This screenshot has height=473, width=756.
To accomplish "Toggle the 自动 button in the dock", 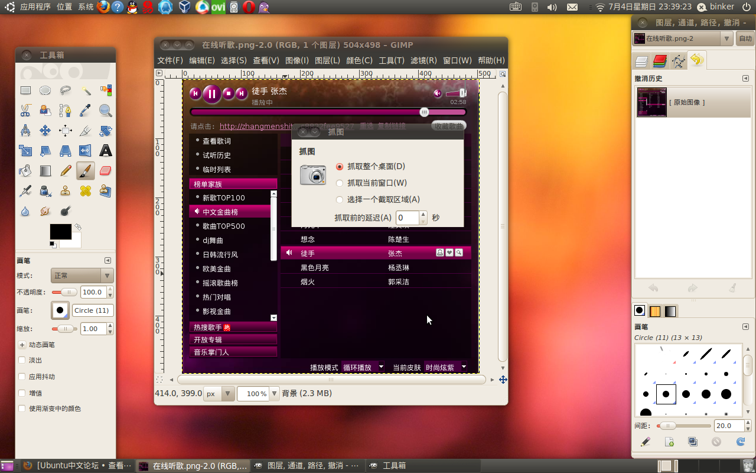I will coord(745,38).
